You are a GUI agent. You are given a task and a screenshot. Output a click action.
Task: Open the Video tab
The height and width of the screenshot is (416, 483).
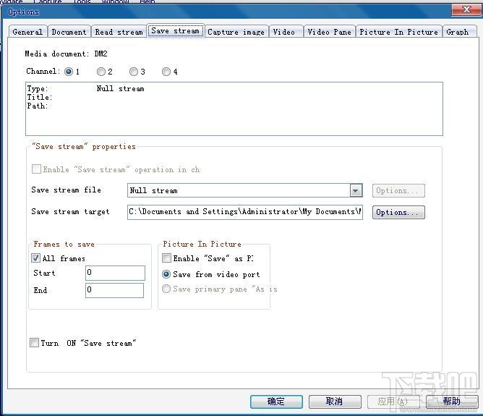[x=284, y=32]
